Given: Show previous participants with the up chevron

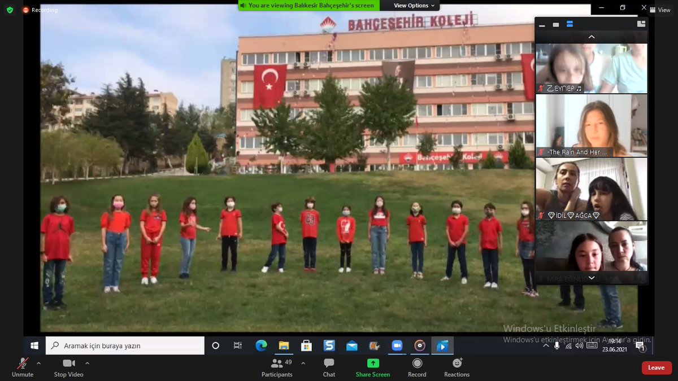Looking at the screenshot, I should pos(592,37).
